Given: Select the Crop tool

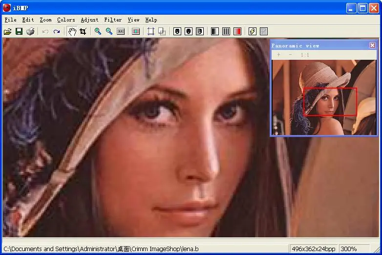Looking at the screenshot, I should [x=83, y=31].
